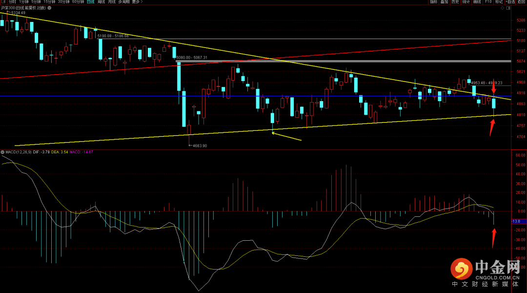Click the 4663.90 low price label
This screenshot has height=293, width=527.
pyautogui.click(x=200, y=146)
